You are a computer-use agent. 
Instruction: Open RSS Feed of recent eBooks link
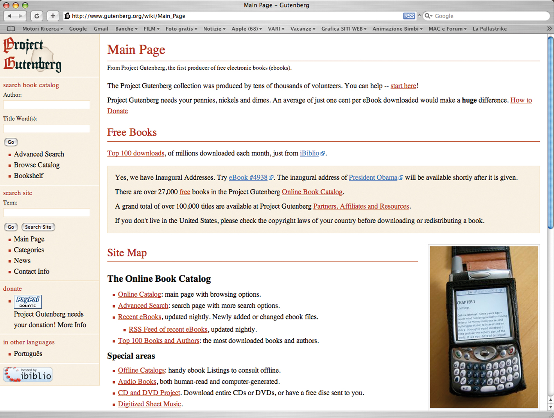[168, 329]
